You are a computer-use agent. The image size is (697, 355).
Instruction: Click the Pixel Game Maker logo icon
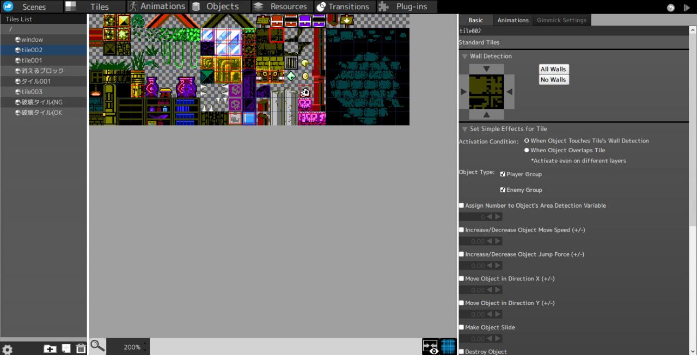pos(8,7)
